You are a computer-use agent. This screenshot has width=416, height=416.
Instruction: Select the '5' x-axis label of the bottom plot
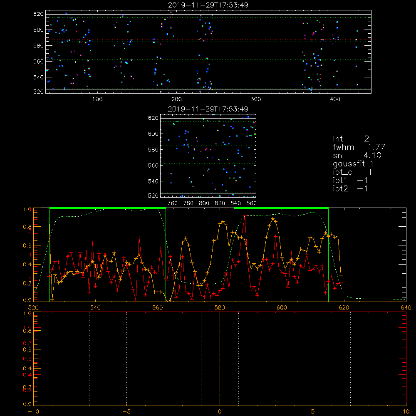(x=313, y=411)
